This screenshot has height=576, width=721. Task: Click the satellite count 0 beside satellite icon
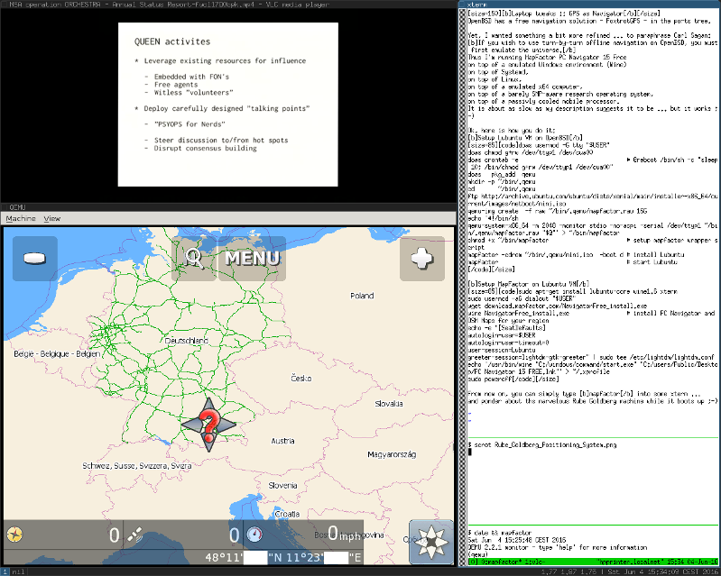click(234, 535)
